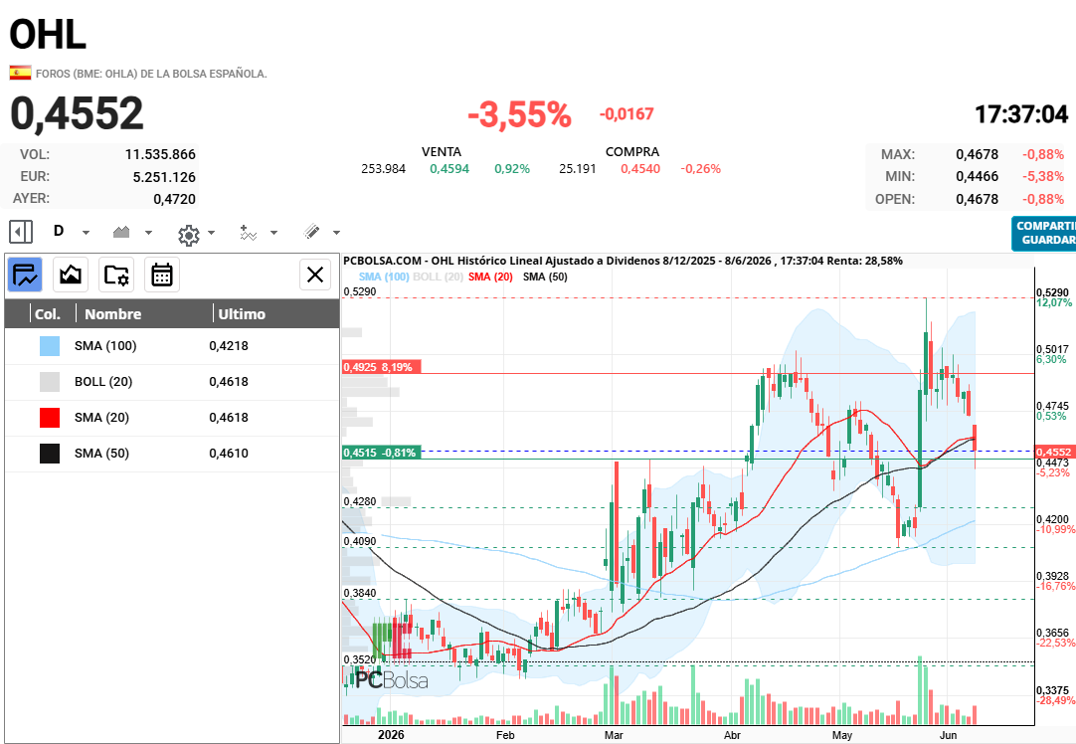
Task: Click the chart title PCBOLSA.COM - OHL Histórico
Action: [x=623, y=261]
